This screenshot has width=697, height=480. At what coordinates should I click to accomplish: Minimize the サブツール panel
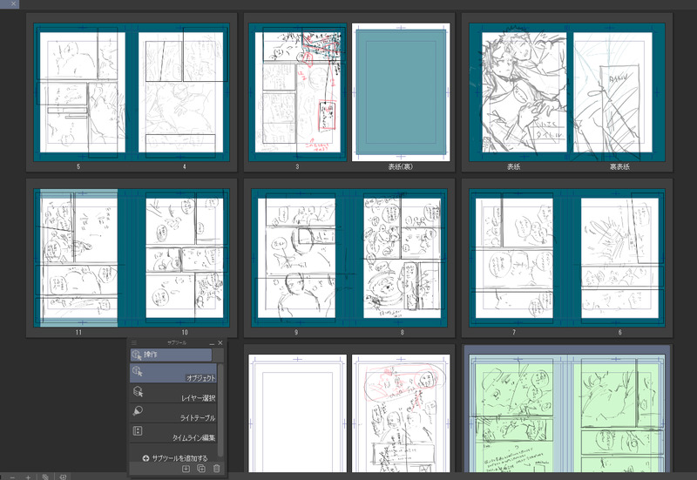pos(212,343)
